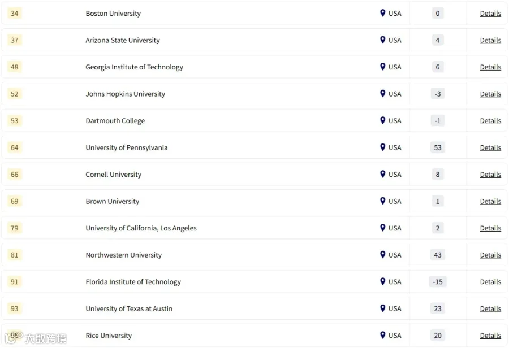Click the -15 change badge for Florida Institute
Image resolution: width=509 pixels, height=348 pixels.
click(438, 282)
